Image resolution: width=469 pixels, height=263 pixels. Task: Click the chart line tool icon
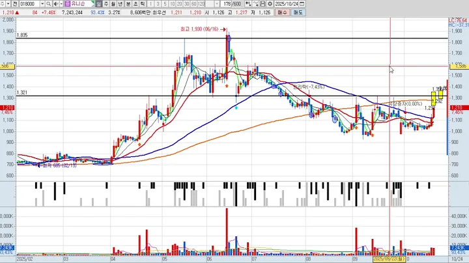point(255,4)
